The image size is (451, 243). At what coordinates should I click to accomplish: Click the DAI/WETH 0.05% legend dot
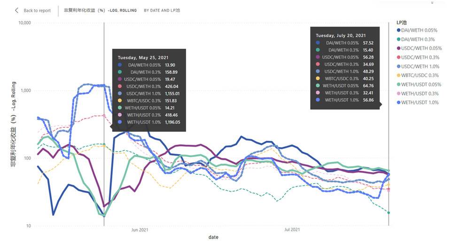pyautogui.click(x=398, y=30)
